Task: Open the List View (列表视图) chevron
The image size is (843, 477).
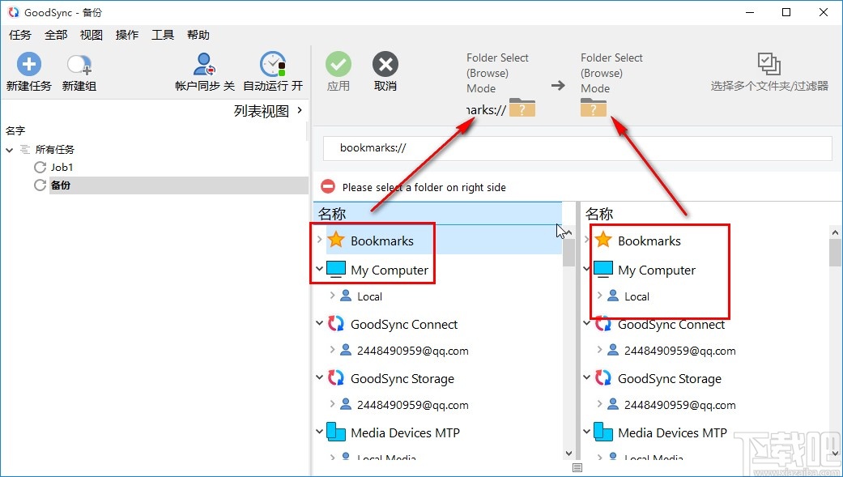Action: 300,110
